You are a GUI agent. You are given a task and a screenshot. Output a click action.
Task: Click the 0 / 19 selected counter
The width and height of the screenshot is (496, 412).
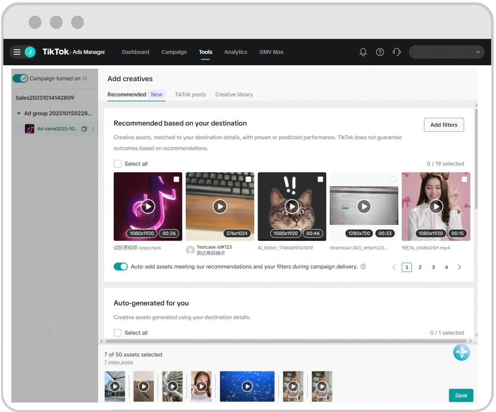point(445,164)
